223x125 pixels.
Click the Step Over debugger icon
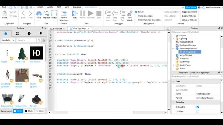tap(115, 14)
